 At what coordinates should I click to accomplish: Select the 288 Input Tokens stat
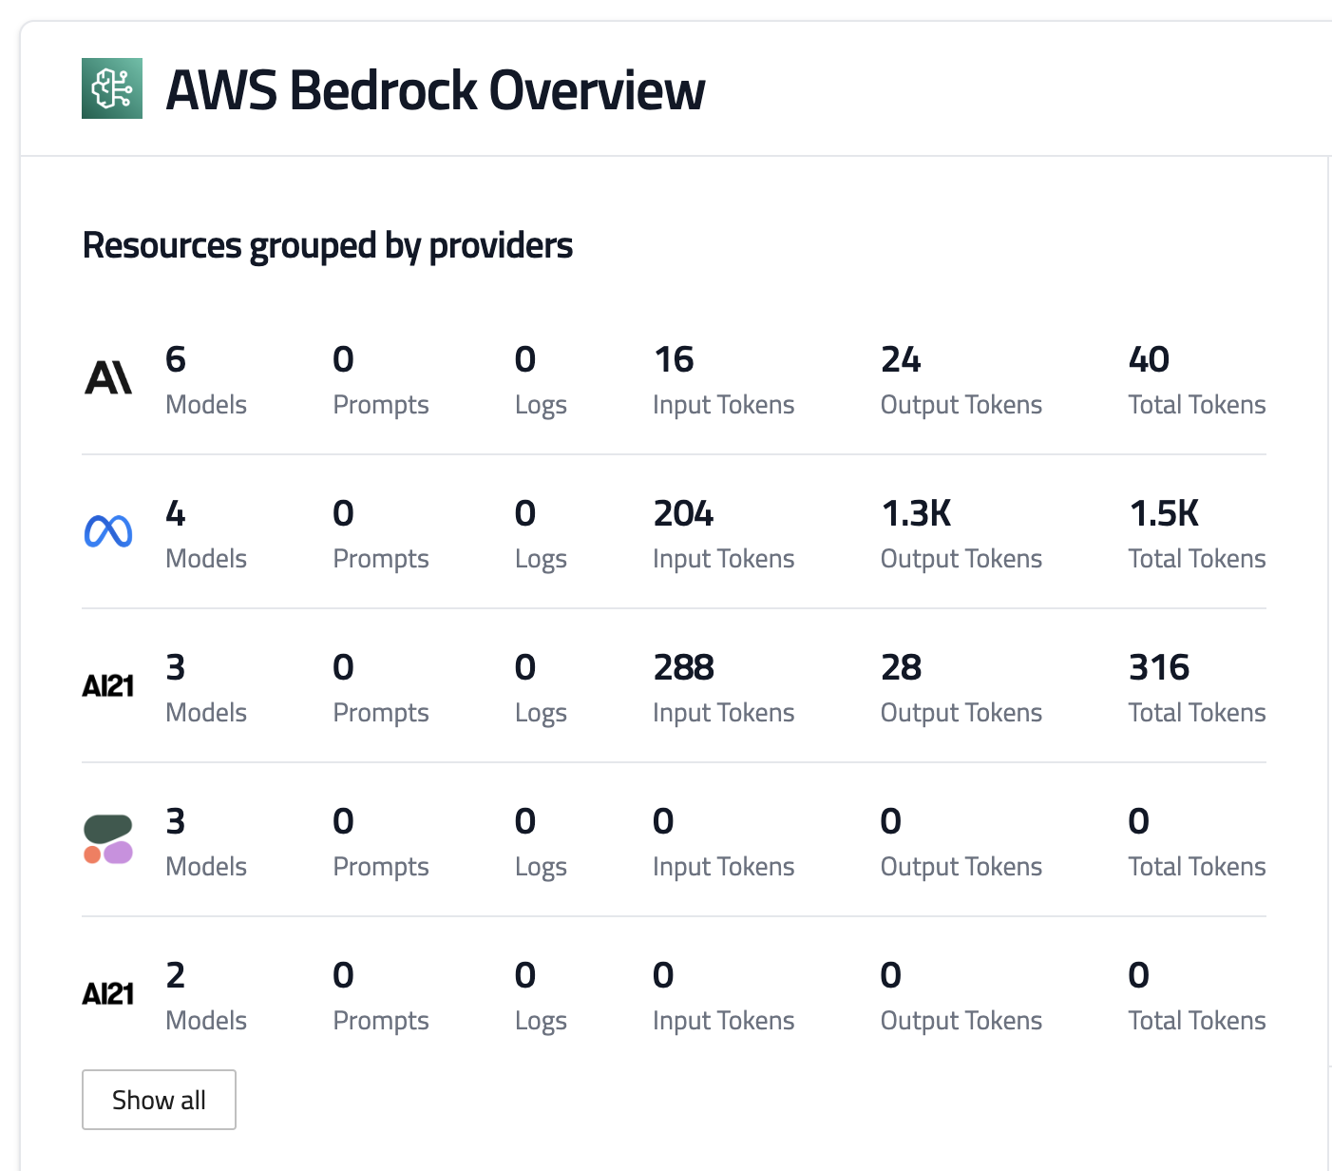[x=723, y=688]
